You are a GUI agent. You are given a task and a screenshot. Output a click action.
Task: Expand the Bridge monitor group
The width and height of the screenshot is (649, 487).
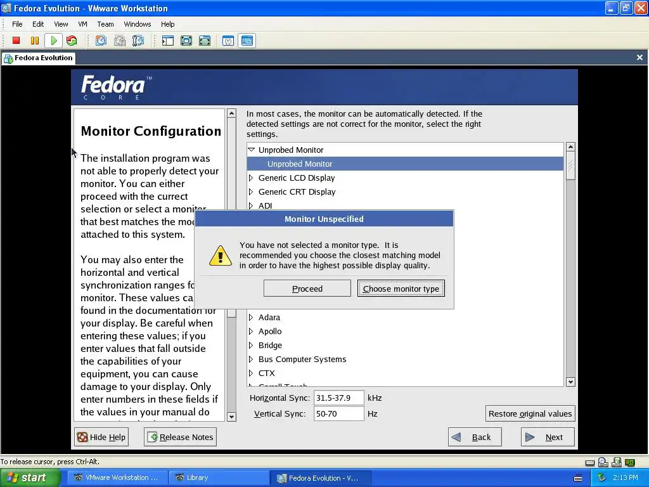251,346
